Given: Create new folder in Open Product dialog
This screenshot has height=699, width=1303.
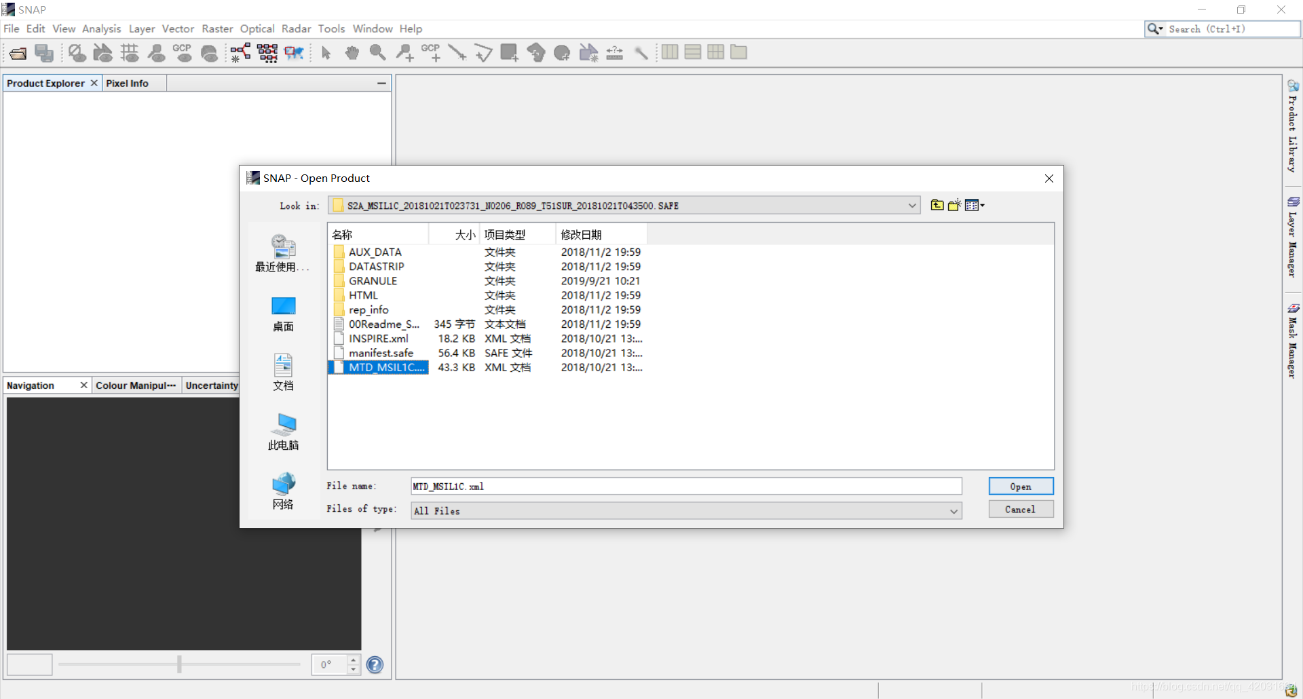Looking at the screenshot, I should point(954,205).
